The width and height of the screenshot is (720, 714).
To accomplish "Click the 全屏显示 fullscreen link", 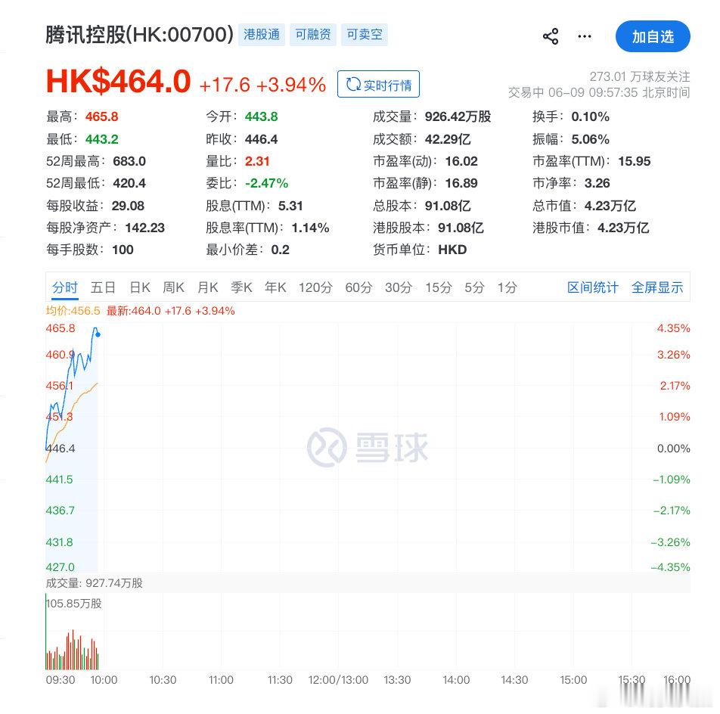I will (657, 287).
